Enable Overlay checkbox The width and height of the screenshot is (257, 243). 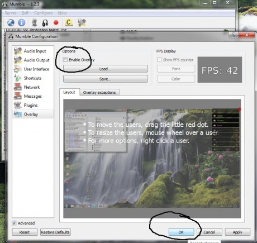pyautogui.click(x=65, y=60)
